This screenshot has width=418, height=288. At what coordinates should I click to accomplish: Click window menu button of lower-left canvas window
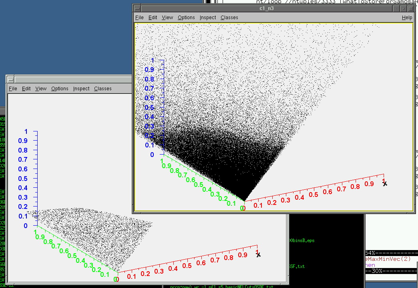click(x=11, y=79)
